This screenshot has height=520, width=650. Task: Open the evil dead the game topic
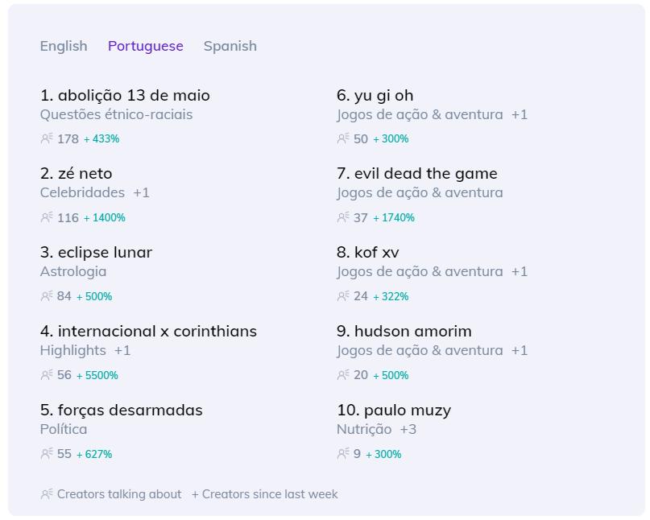[x=417, y=174]
